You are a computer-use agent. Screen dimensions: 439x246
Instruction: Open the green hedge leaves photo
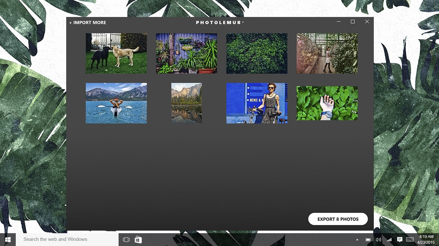[x=257, y=53]
